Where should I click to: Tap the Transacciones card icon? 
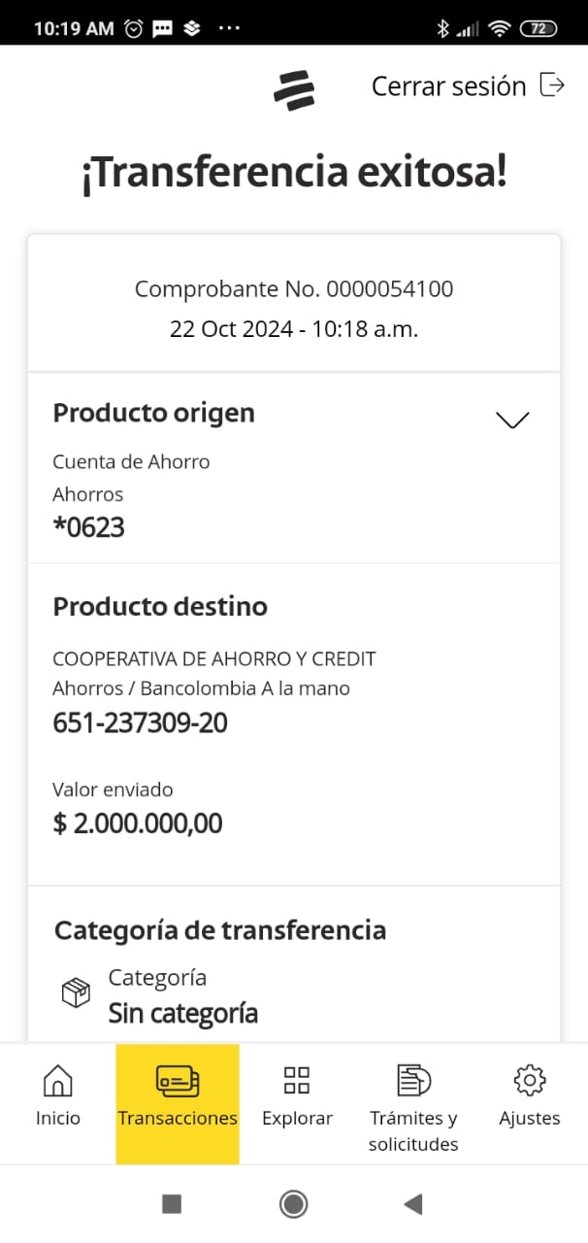(x=178, y=1080)
